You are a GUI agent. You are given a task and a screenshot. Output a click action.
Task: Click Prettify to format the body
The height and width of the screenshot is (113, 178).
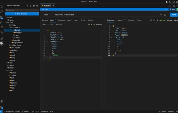coord(99,25)
